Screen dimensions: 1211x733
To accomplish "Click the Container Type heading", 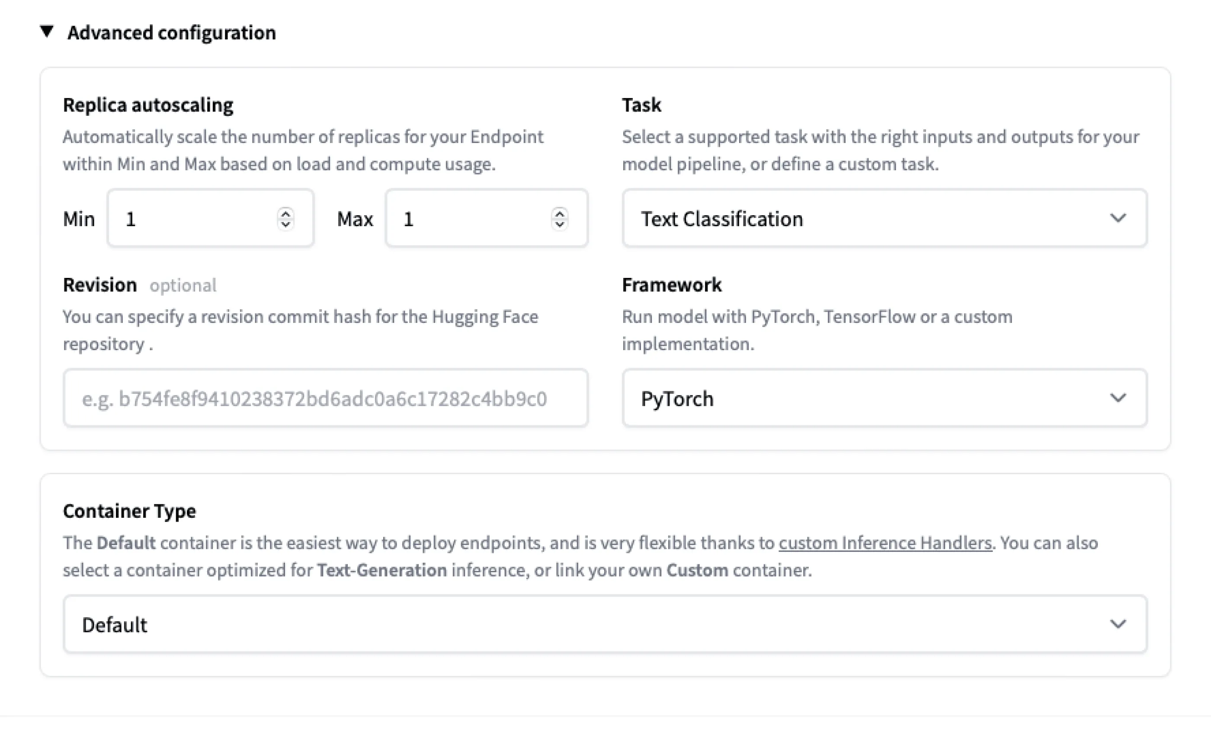I will tap(129, 511).
